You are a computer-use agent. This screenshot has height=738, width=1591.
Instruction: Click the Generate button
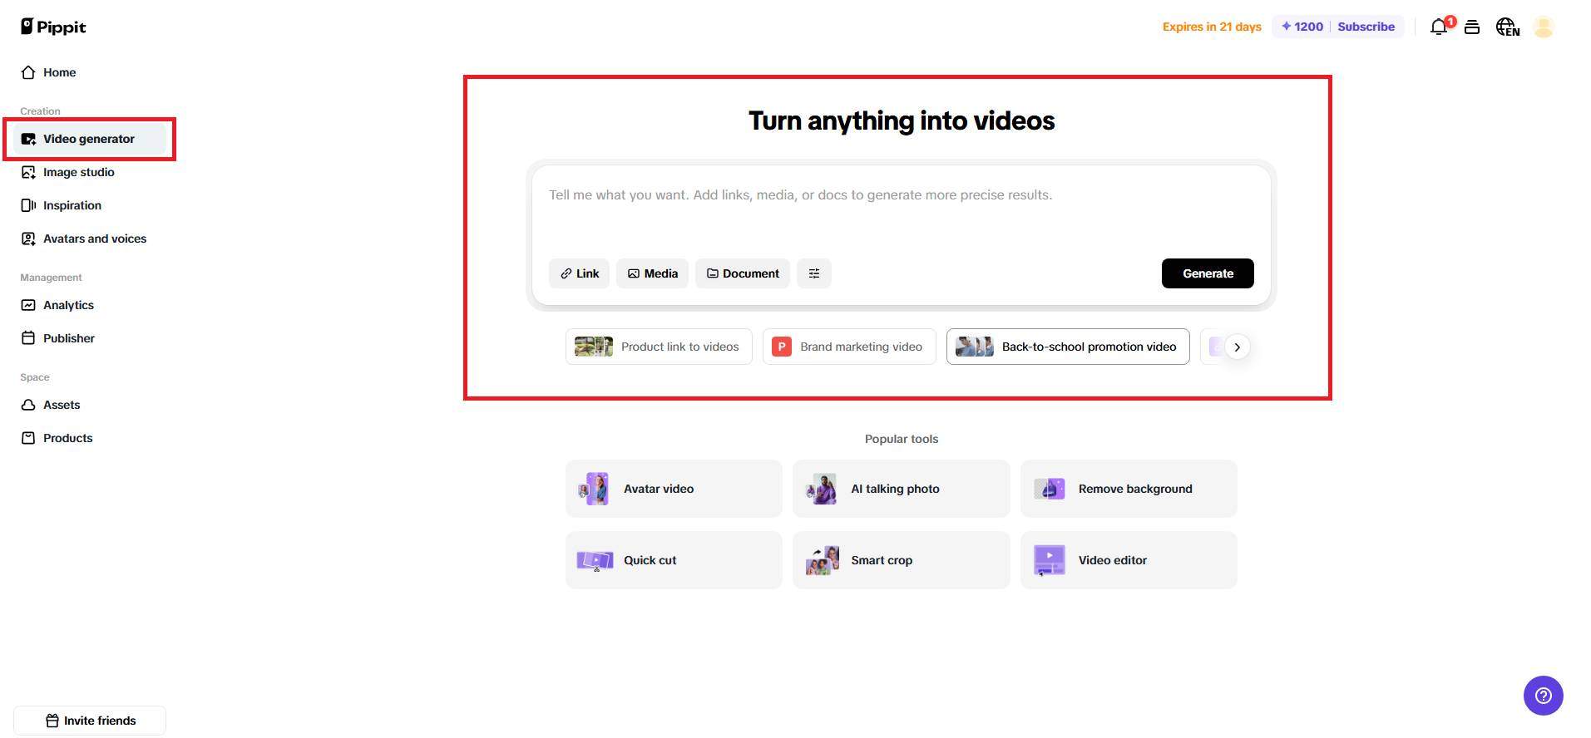pos(1208,273)
